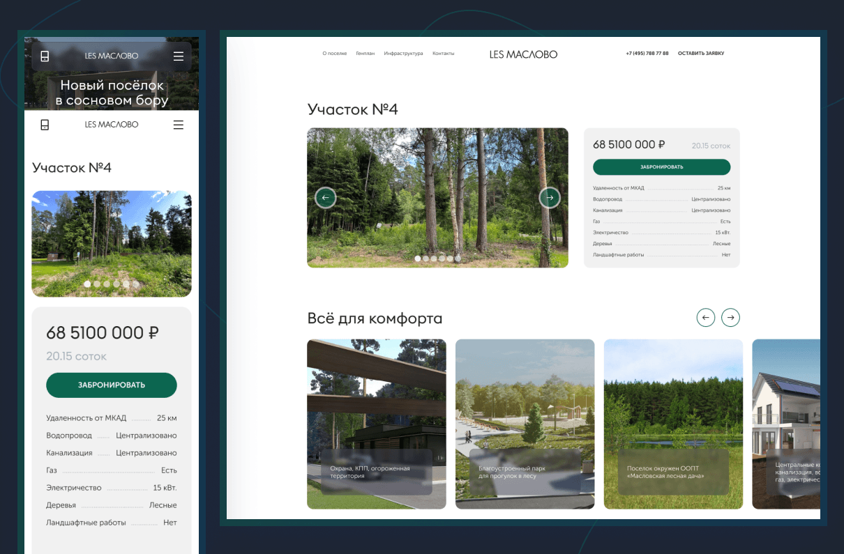Open Охрана, КПП, огороженная территория card
Image resolution: width=844 pixels, height=554 pixels.
377,424
